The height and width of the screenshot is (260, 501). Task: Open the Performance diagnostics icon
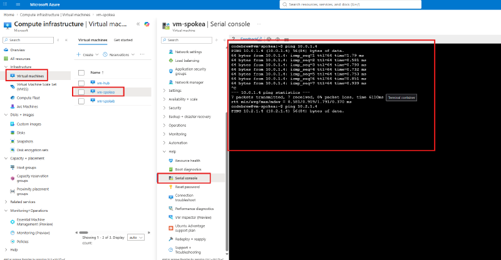(x=170, y=209)
